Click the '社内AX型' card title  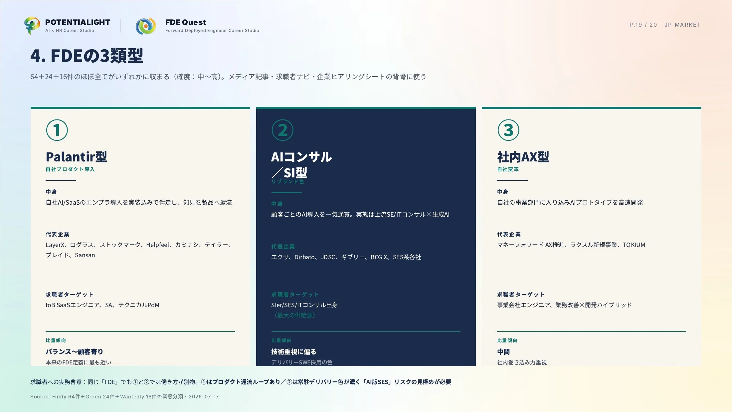pos(523,157)
